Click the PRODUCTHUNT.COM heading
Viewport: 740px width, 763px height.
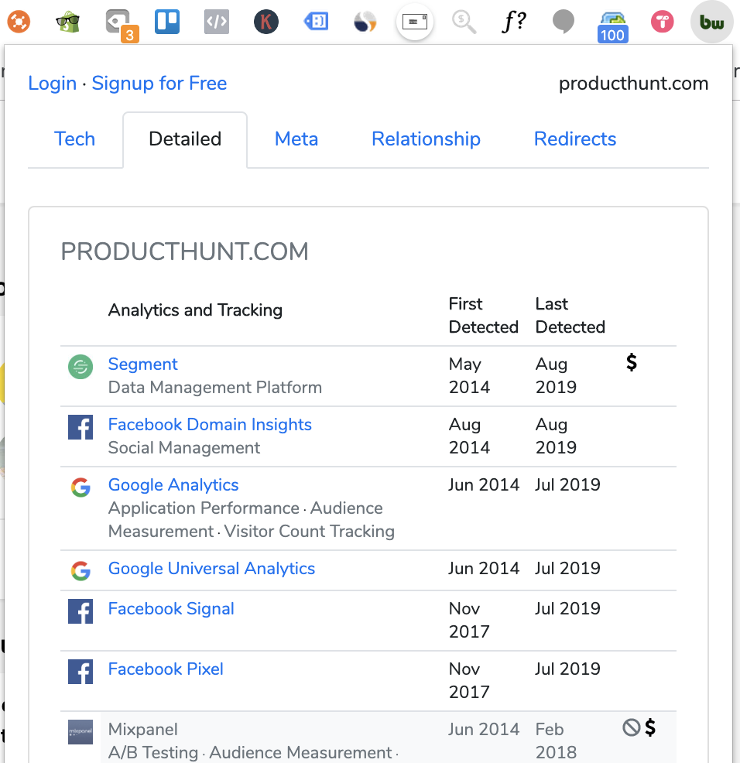tap(184, 251)
